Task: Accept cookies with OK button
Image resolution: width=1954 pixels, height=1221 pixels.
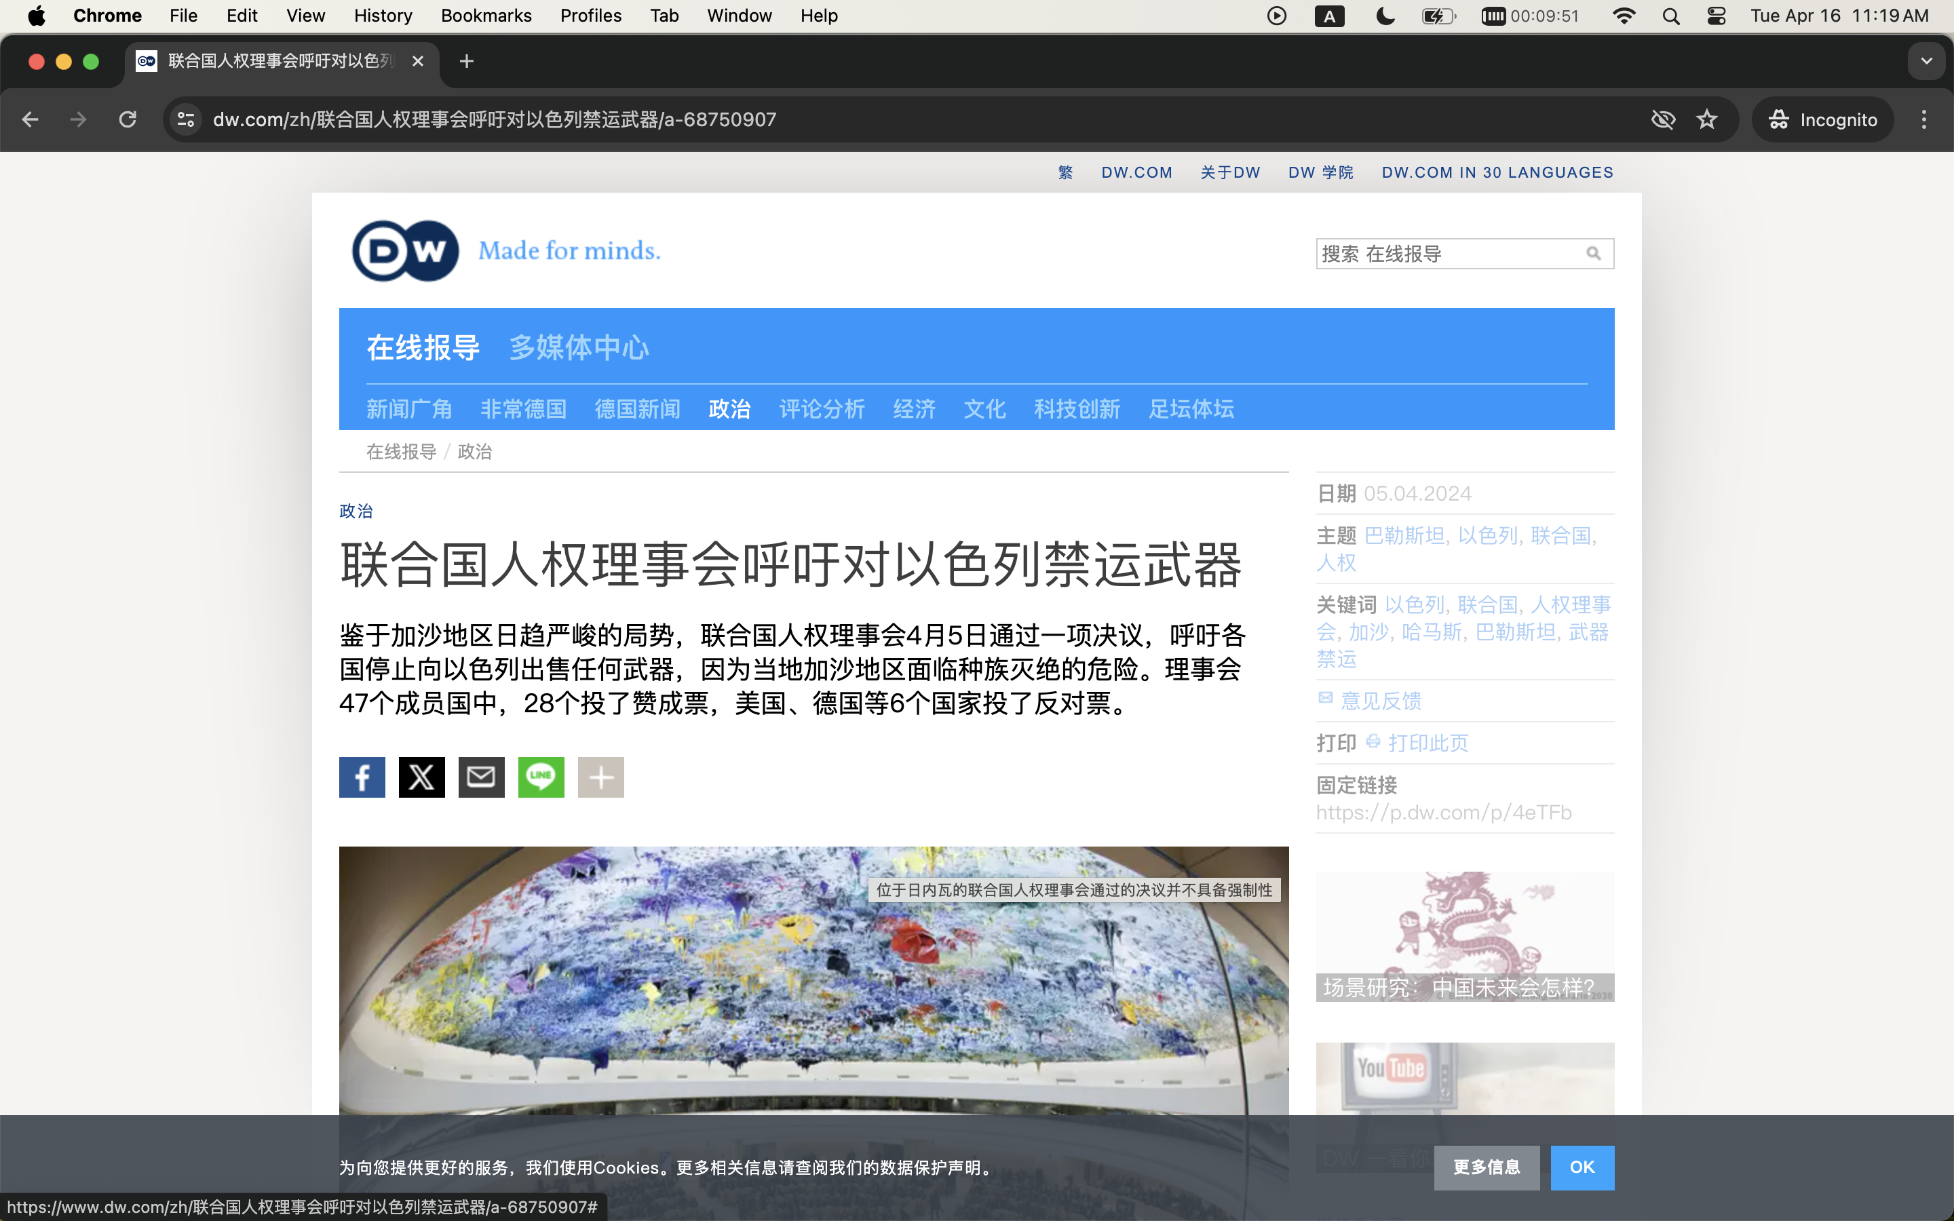Action: pyautogui.click(x=1582, y=1167)
